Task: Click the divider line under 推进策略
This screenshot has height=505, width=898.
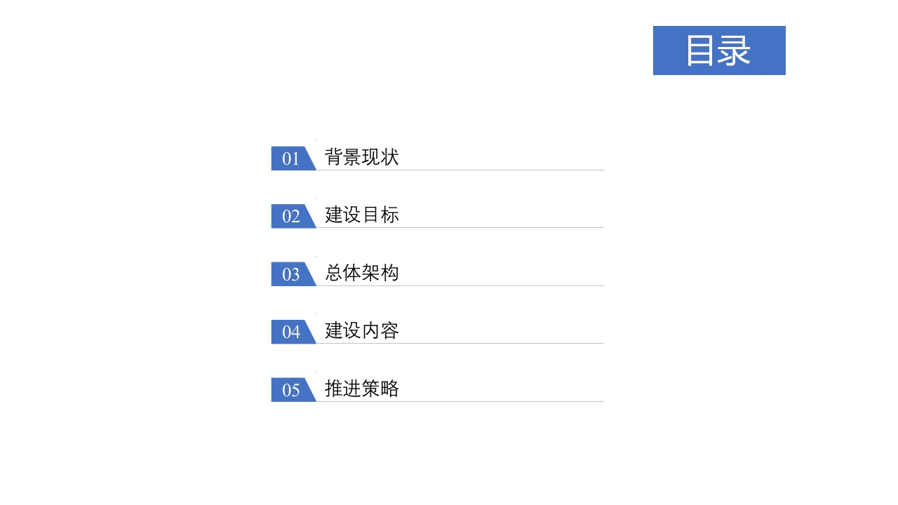Action: (x=460, y=401)
